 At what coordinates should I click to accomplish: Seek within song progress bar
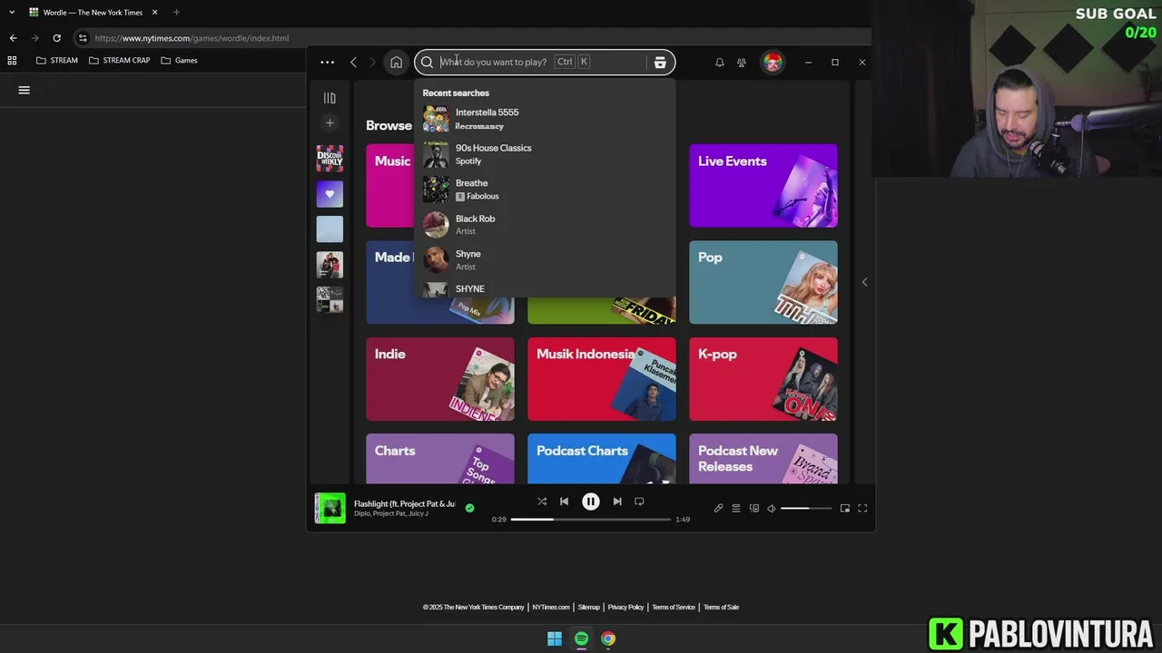tap(591, 520)
